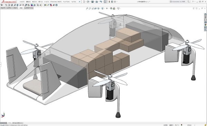Click the first icon in the second toolbar
Image resolution: width=207 pixels, height=126 pixels.
[x=2, y=5]
